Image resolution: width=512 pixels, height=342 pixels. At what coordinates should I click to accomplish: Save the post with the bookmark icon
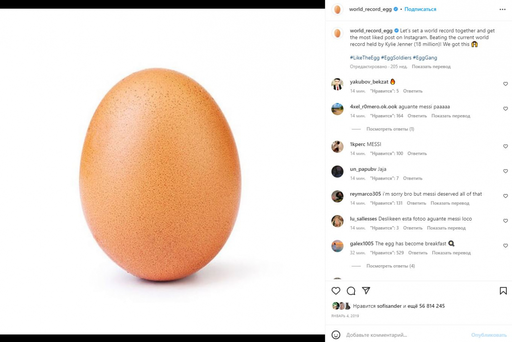(x=503, y=291)
